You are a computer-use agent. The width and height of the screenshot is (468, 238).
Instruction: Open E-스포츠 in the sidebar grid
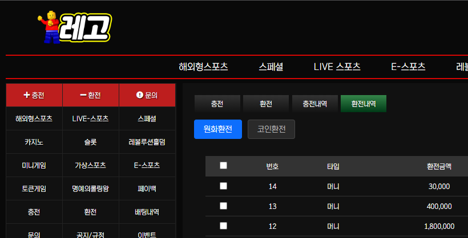tap(147, 165)
